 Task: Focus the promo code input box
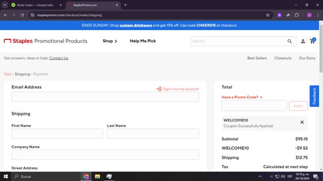(254, 106)
